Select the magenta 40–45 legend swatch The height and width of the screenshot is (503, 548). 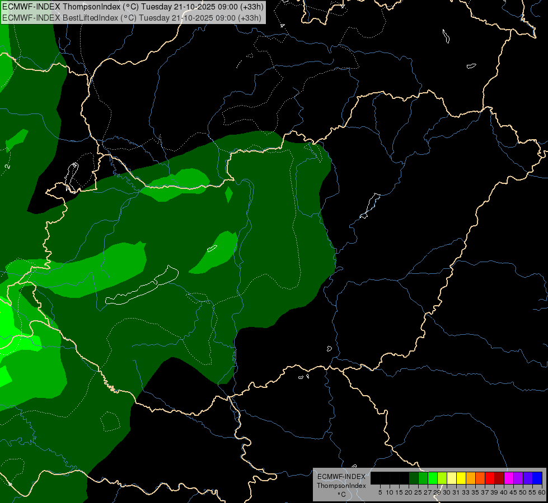(x=509, y=478)
